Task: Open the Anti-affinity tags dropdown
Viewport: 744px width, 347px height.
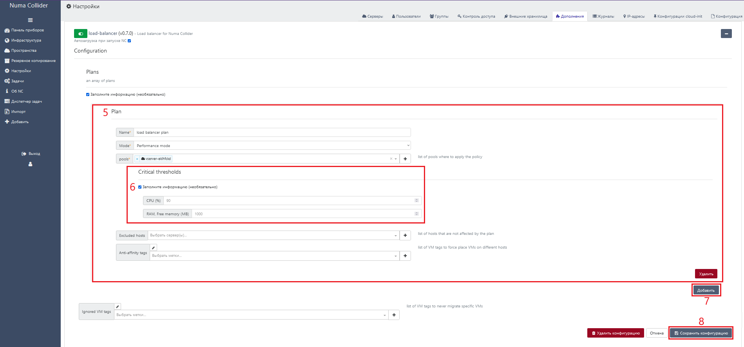Action: pos(275,256)
